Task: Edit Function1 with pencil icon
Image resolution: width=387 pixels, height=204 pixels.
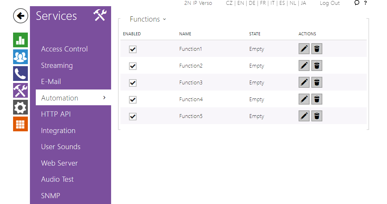Action: [304, 49]
